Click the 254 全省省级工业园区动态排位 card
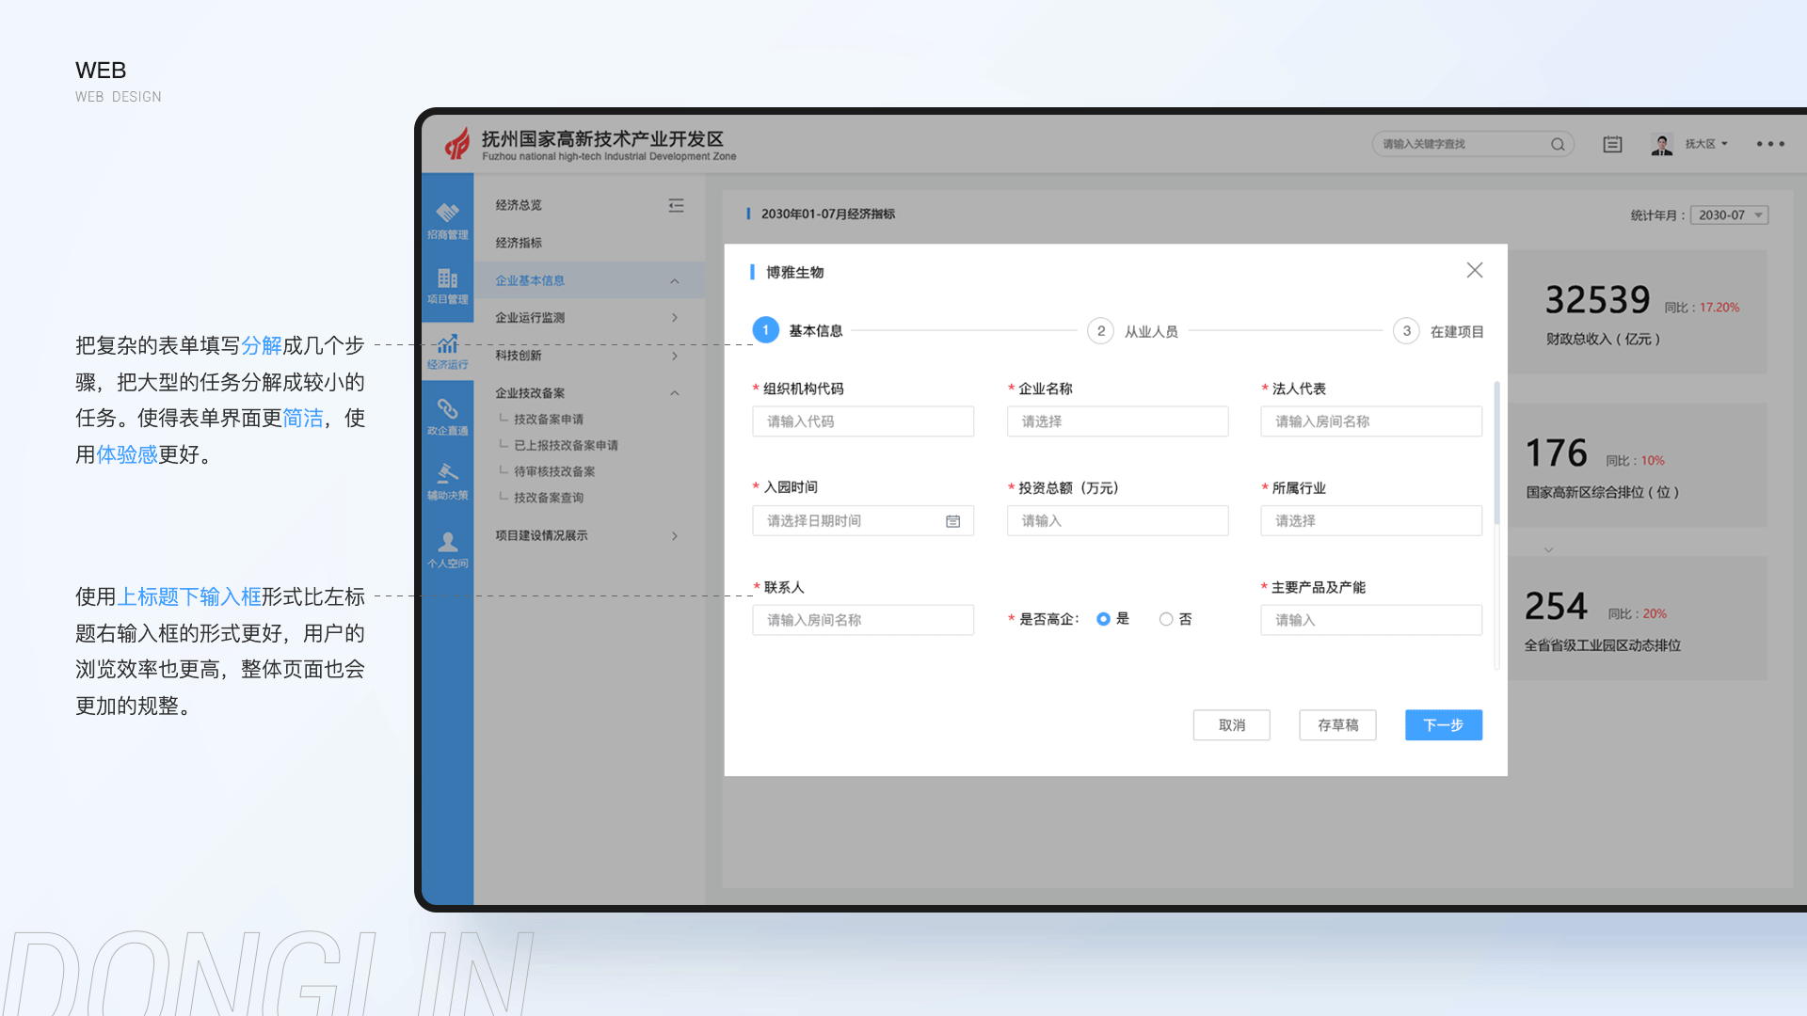 1638,618
